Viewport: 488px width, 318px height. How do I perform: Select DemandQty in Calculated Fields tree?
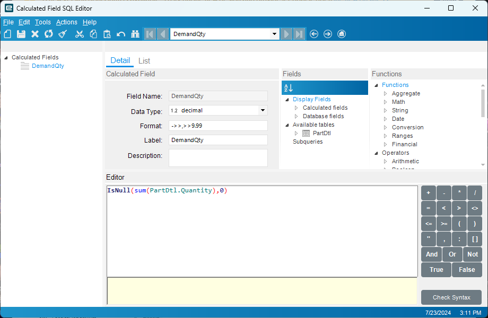[x=48, y=66]
